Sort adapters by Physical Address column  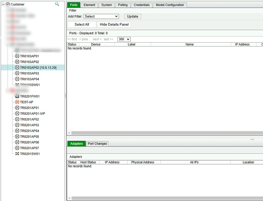click(144, 162)
